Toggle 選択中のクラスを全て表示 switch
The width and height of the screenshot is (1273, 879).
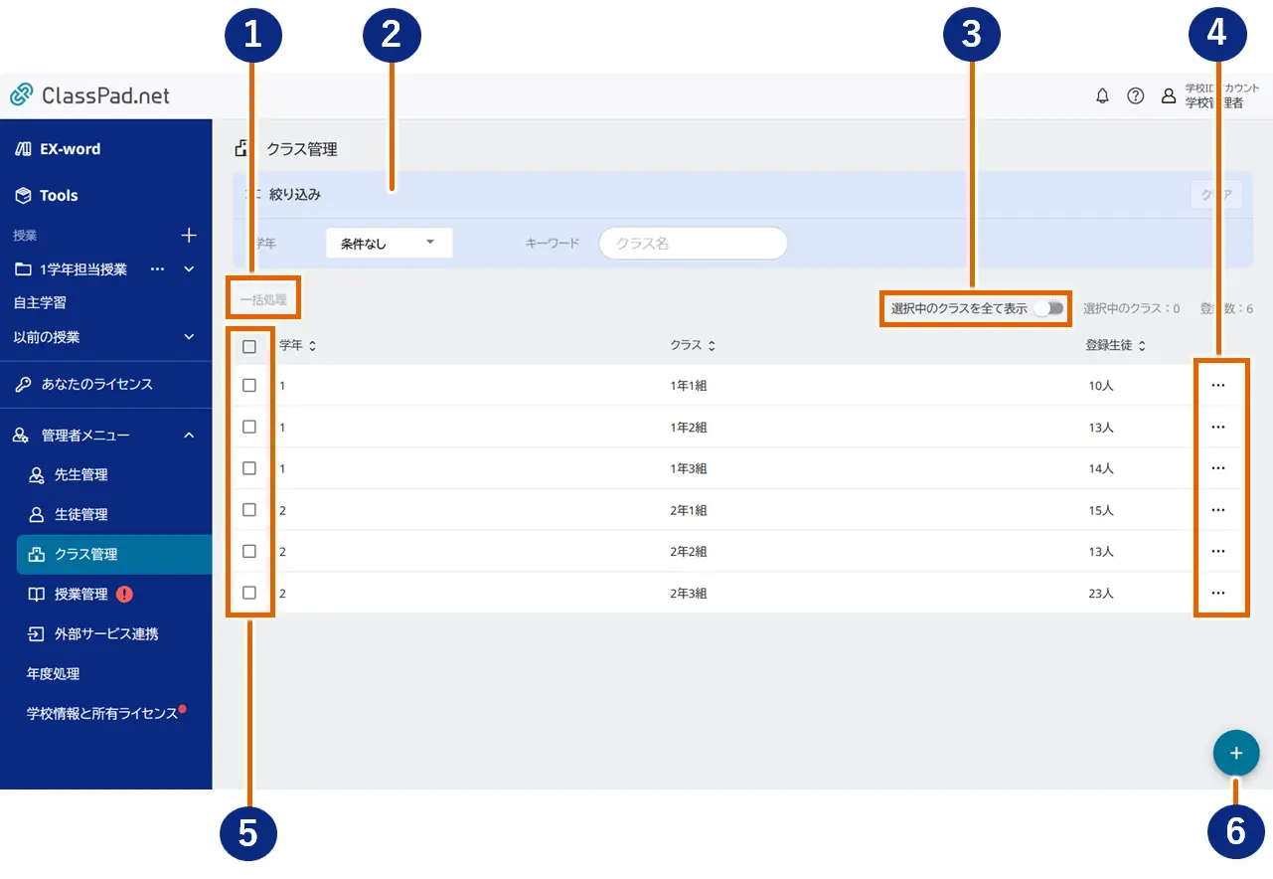[1048, 308]
